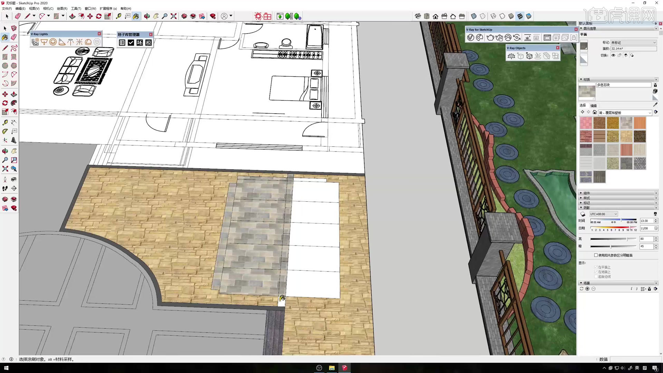The width and height of the screenshot is (663, 373).
Task: Toggle cast shadows for entity
Action: coord(632,55)
